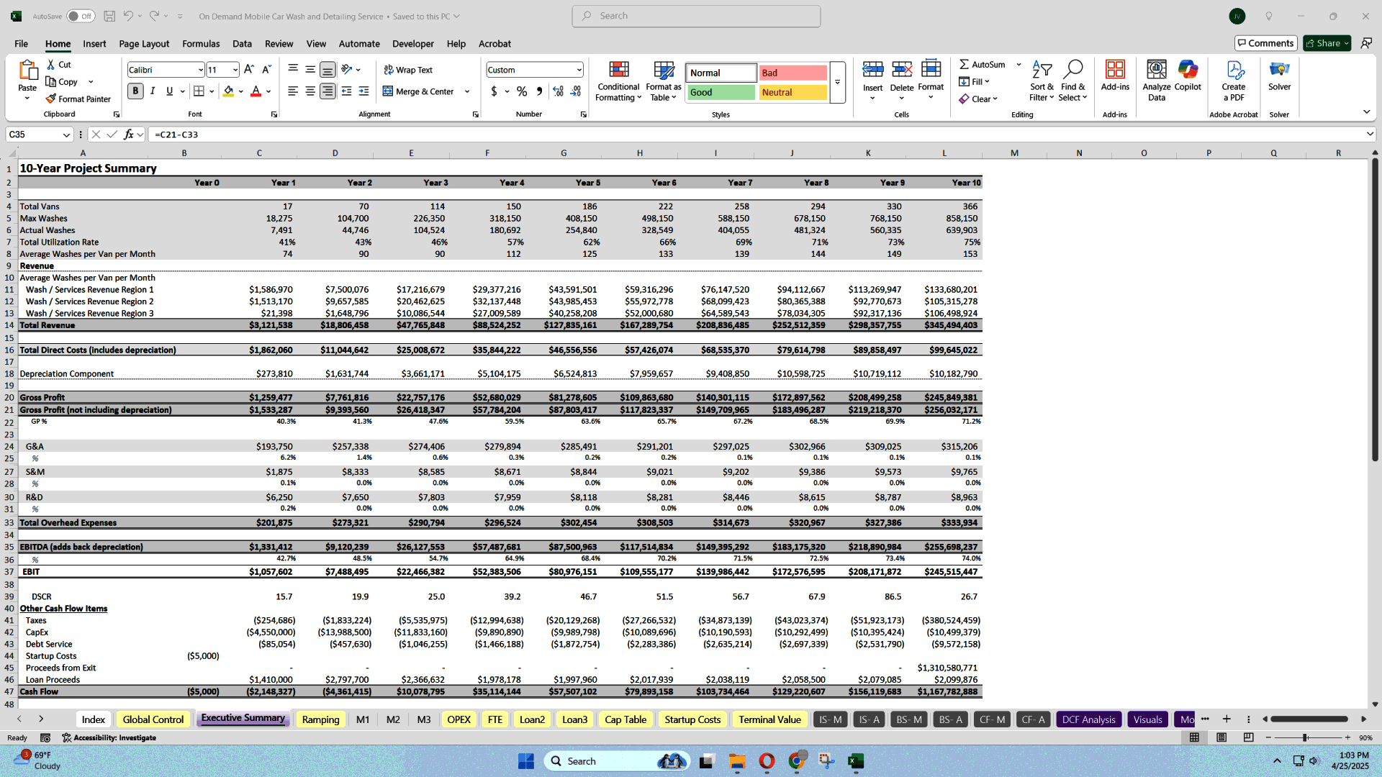Click the Decrease Decimal icon
Image resolution: width=1382 pixels, height=777 pixels.
(576, 91)
